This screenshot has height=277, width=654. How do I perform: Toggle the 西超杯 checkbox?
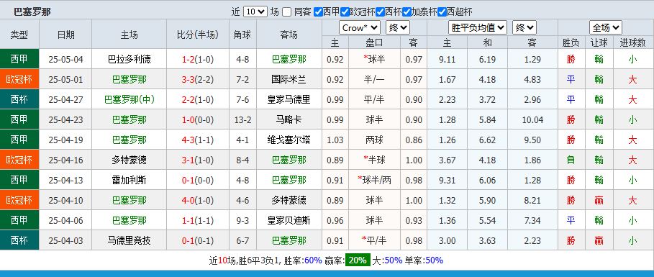(442, 12)
